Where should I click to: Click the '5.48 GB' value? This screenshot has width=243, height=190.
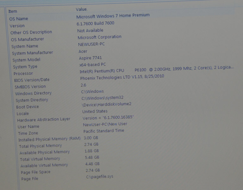click(92, 157)
